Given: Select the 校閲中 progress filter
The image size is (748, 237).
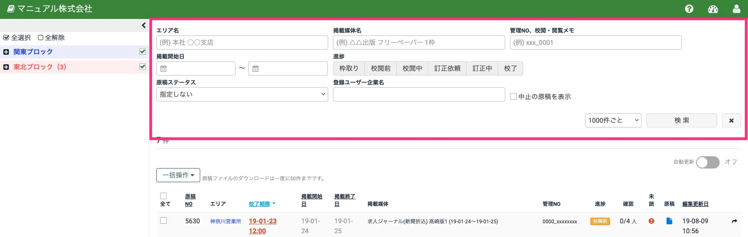Looking at the screenshot, I should tap(412, 68).
